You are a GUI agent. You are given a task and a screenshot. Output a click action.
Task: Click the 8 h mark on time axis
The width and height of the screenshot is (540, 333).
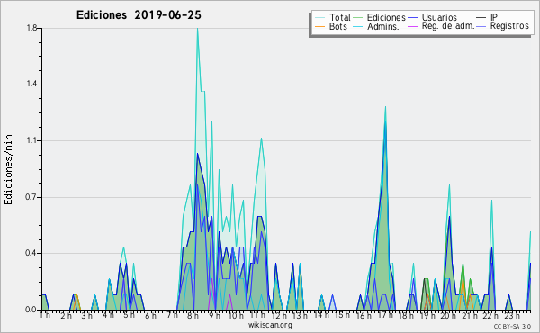click(x=193, y=316)
